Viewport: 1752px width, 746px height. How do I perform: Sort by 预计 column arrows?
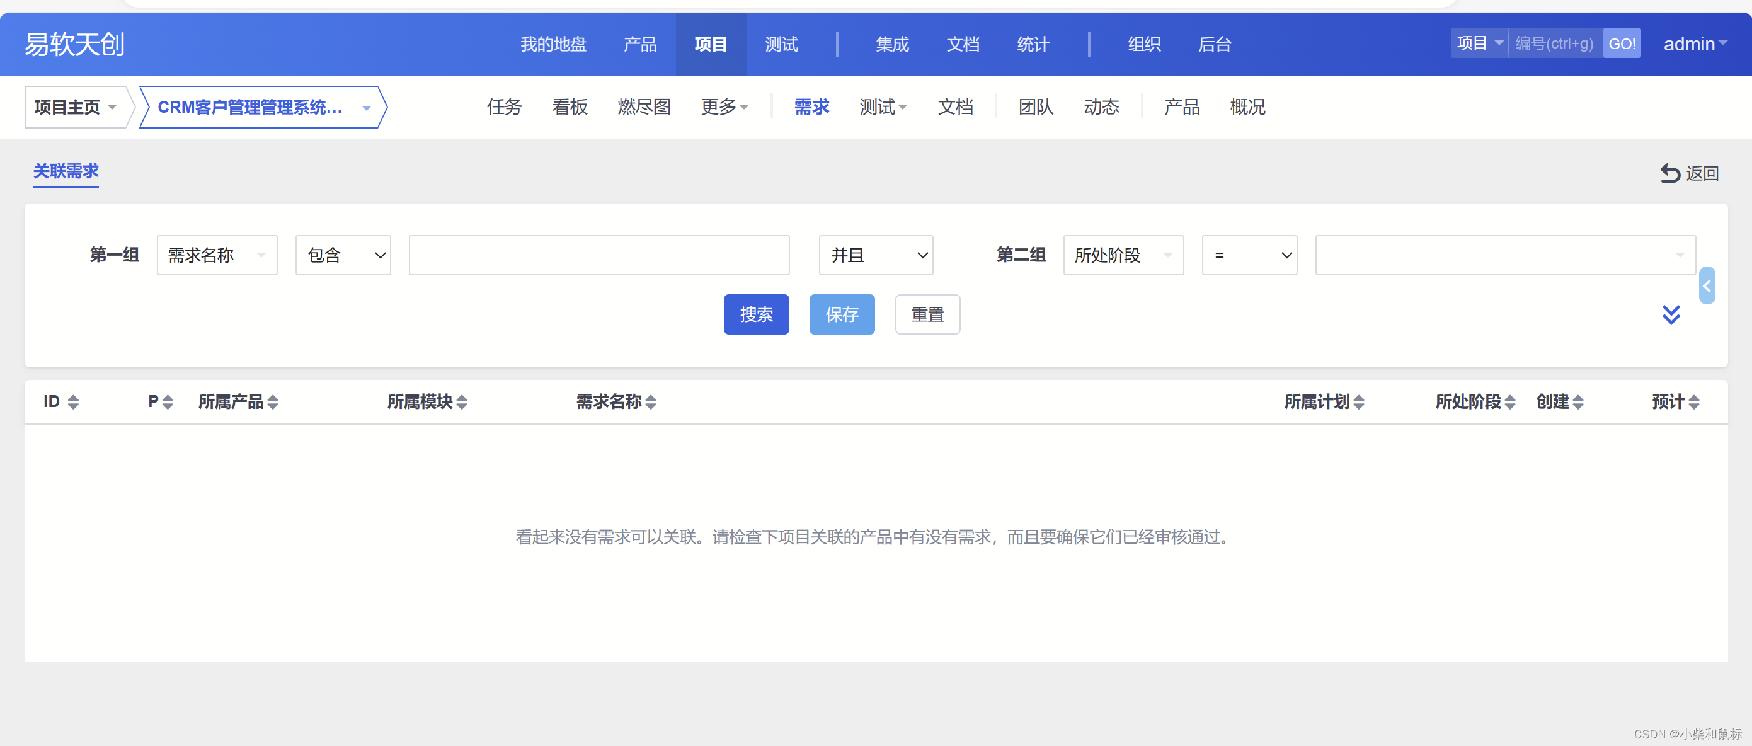(x=1693, y=402)
